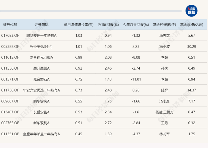Select weekly return value 2.34
The image size is (208, 148).
[x=108, y=112]
